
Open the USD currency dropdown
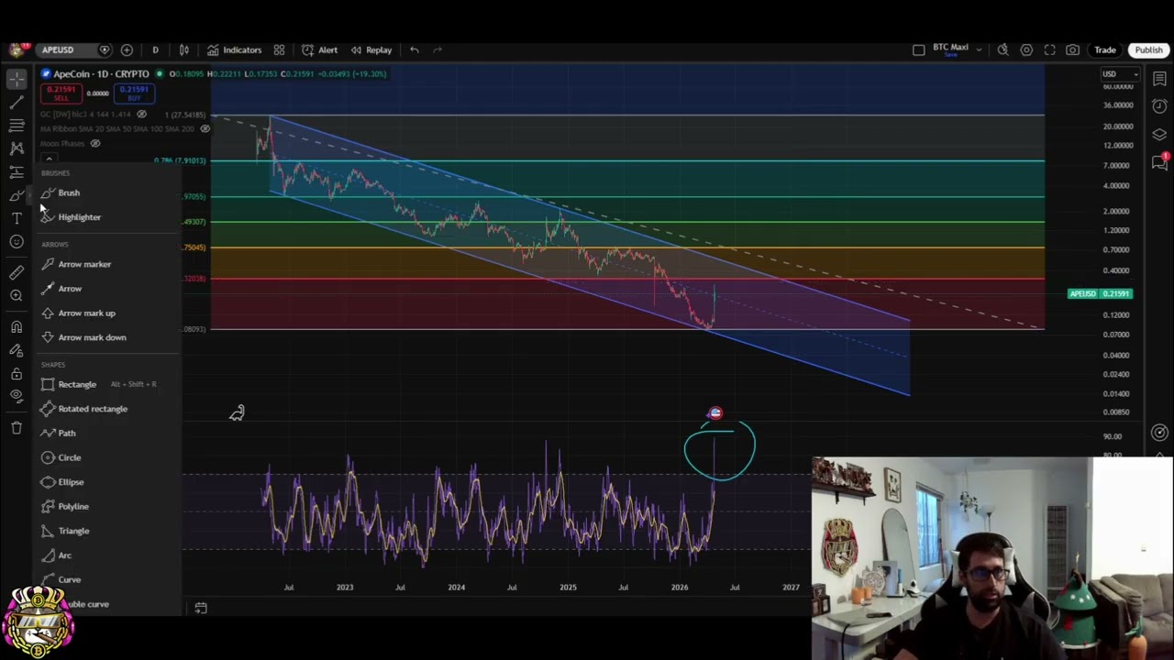coord(1120,74)
